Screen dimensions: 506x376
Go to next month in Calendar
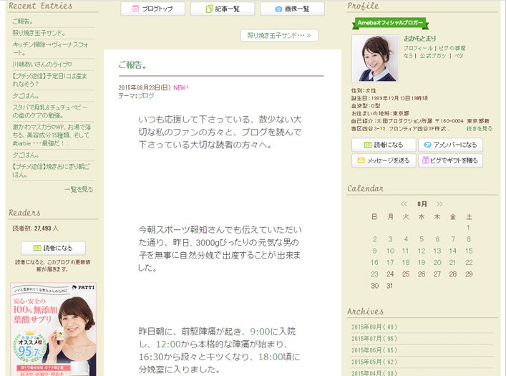coord(439,204)
